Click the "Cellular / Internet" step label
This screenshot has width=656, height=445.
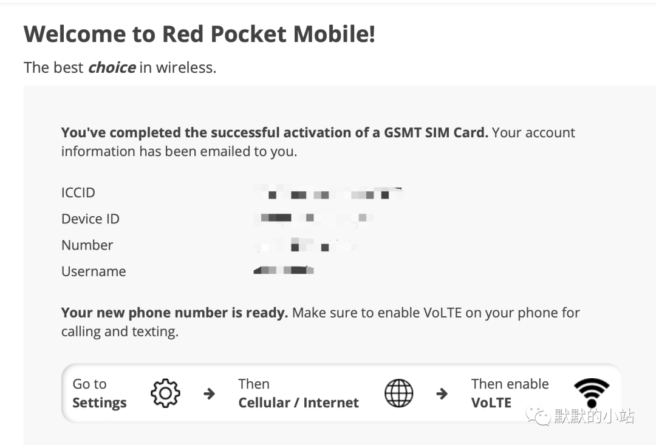pos(298,403)
